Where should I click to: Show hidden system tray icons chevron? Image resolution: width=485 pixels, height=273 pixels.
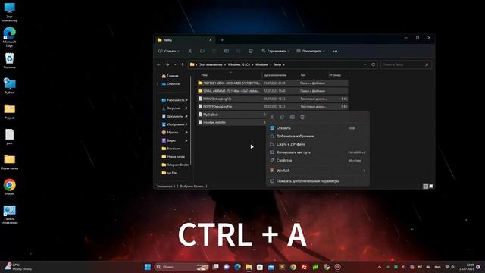coord(380,267)
